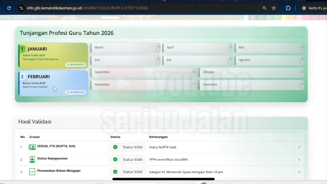Click the text 'Status Kepegawaian'
Screen dimensions: 327x184
click(53, 158)
